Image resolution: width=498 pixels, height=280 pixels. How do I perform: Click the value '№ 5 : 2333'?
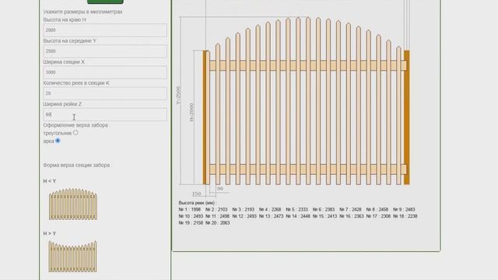pyautogui.click(x=297, y=209)
